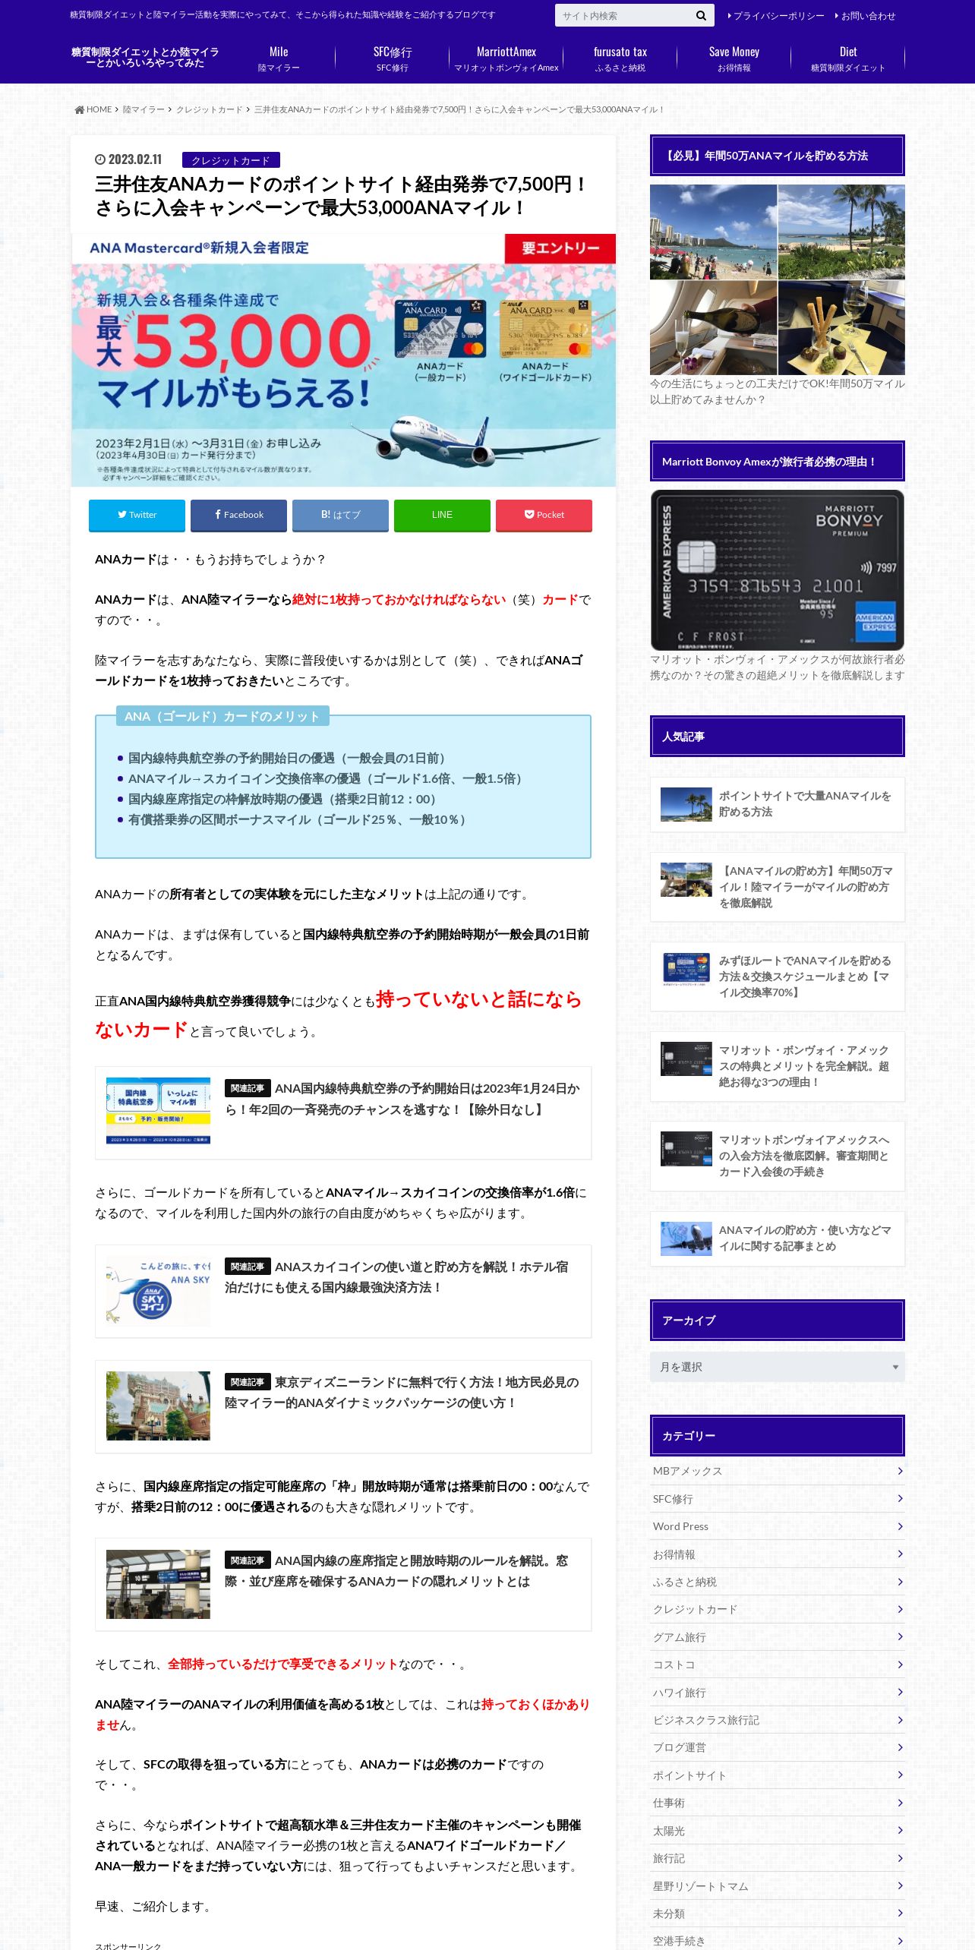Open the SFC修行 menu item
Viewport: 975px width, 1950px height.
[393, 58]
